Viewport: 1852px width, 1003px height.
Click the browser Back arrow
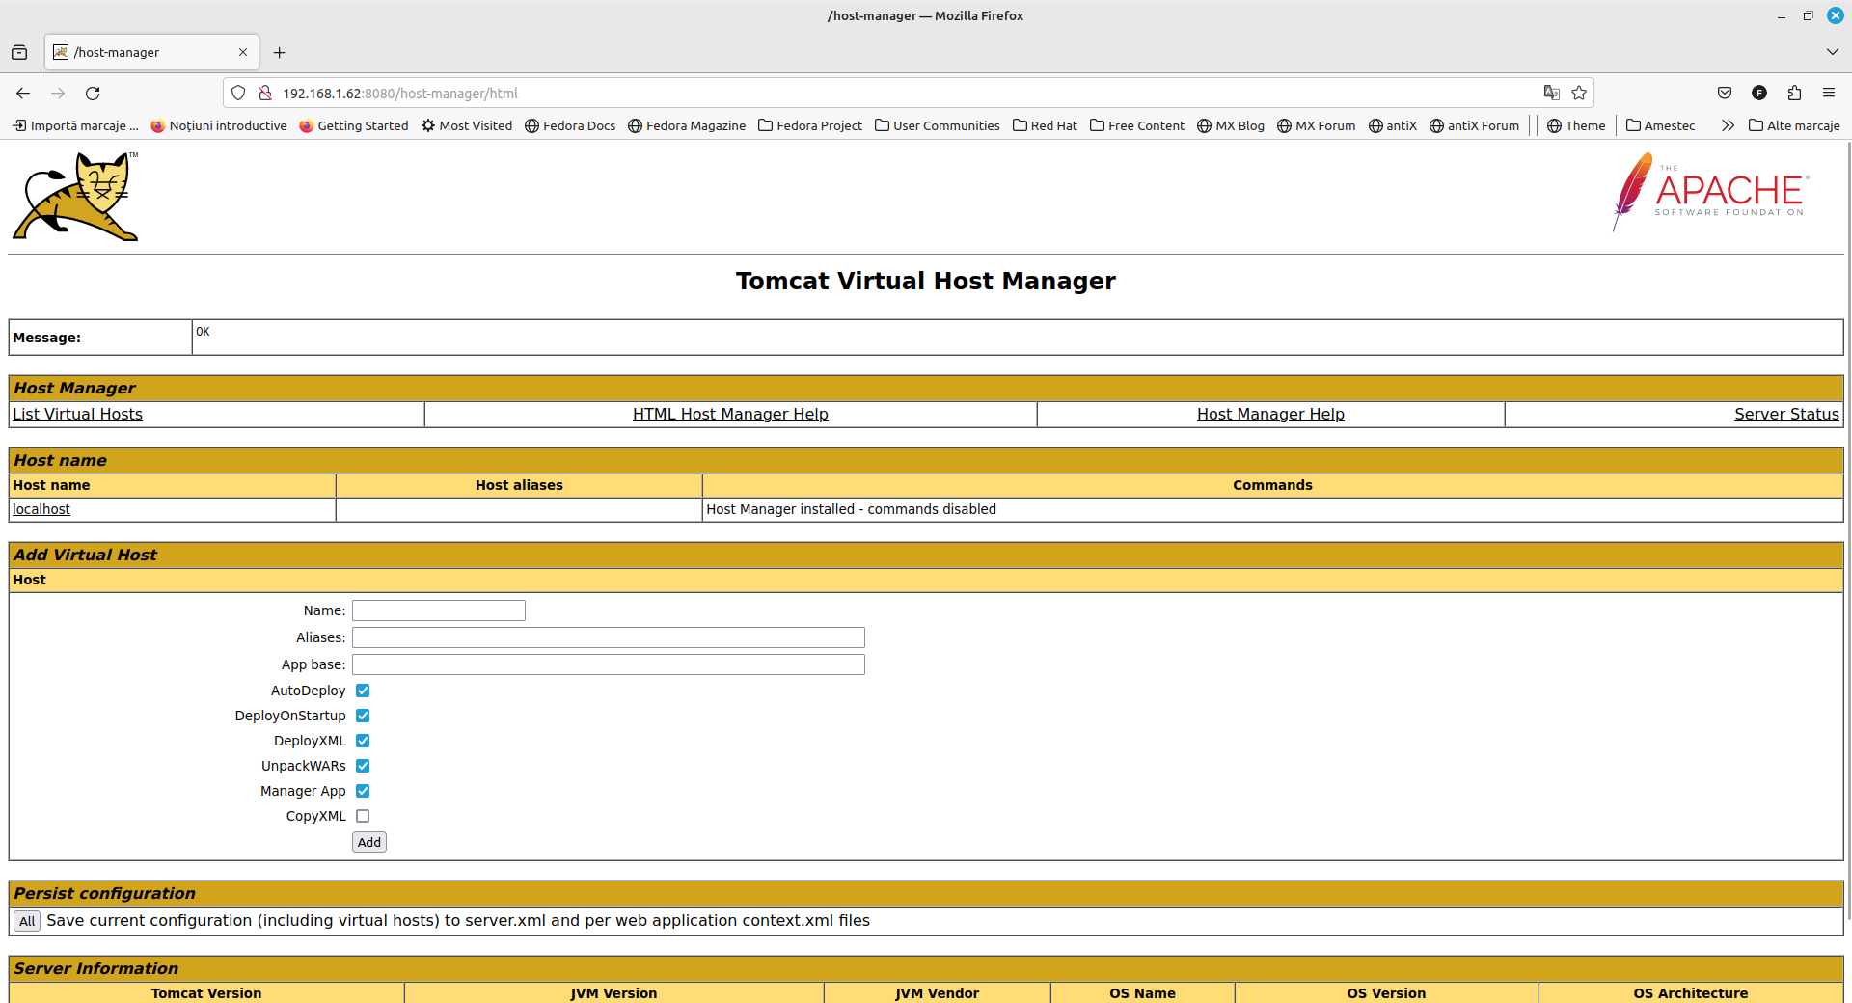(x=23, y=94)
